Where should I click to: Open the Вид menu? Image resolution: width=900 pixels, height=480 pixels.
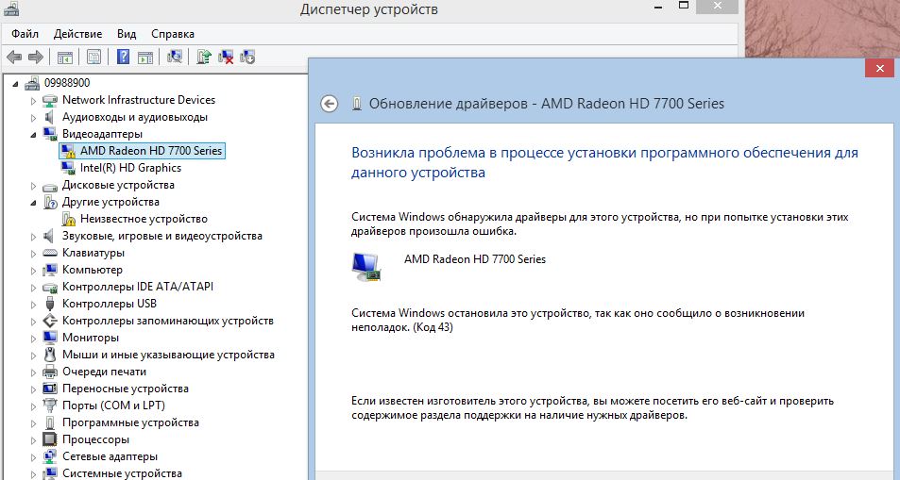127,34
